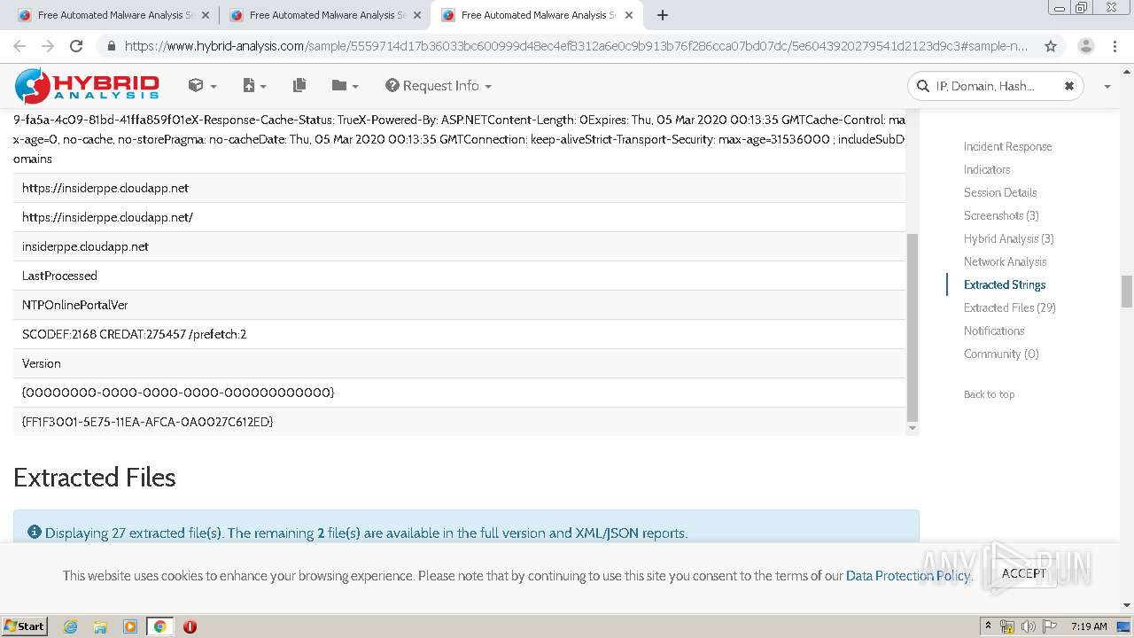Click the Action Center flag tray icon
Viewport: 1134px width, 638px height.
1050,626
